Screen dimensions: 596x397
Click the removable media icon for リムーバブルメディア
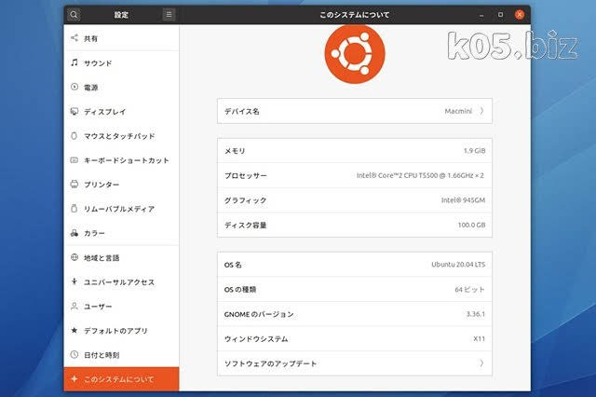click(74, 209)
